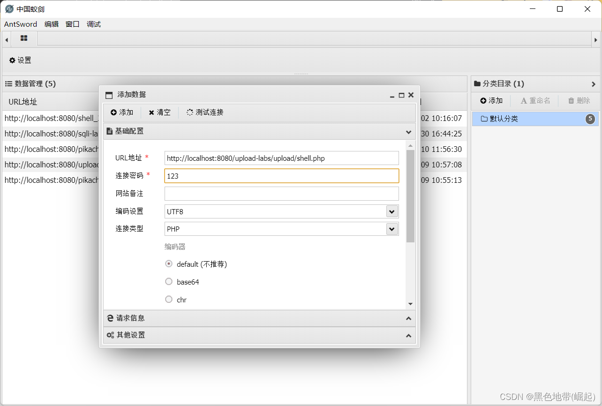Click the URL地址 input field
Viewport: 602px width, 406px height.
[x=282, y=158]
